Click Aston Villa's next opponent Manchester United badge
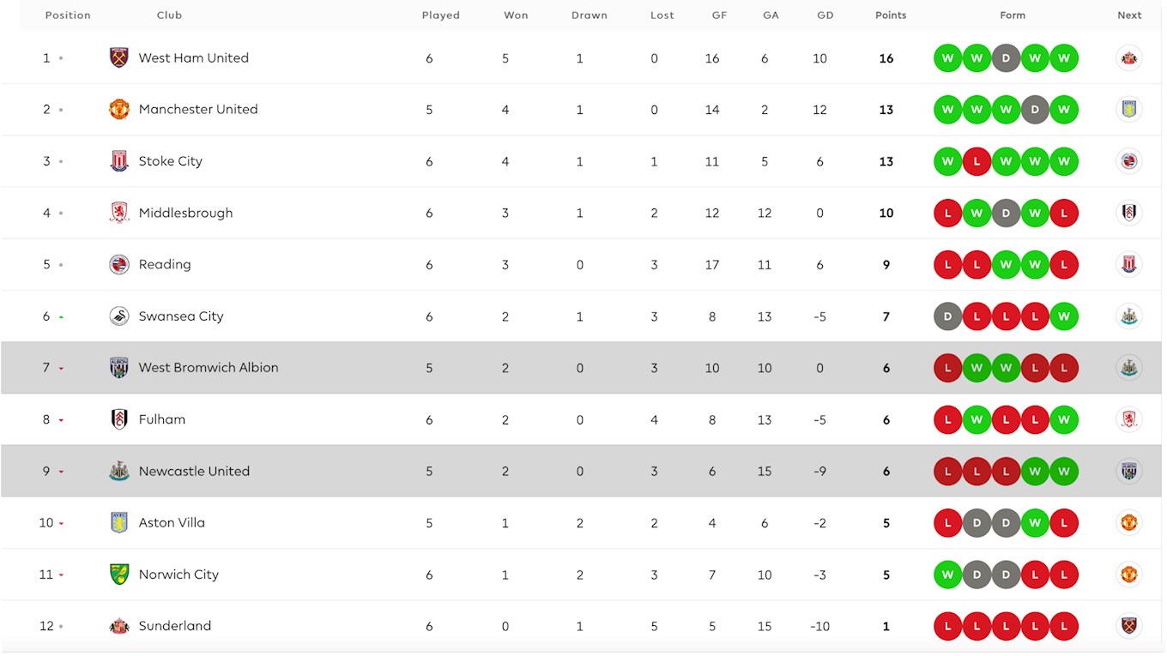 [1129, 522]
